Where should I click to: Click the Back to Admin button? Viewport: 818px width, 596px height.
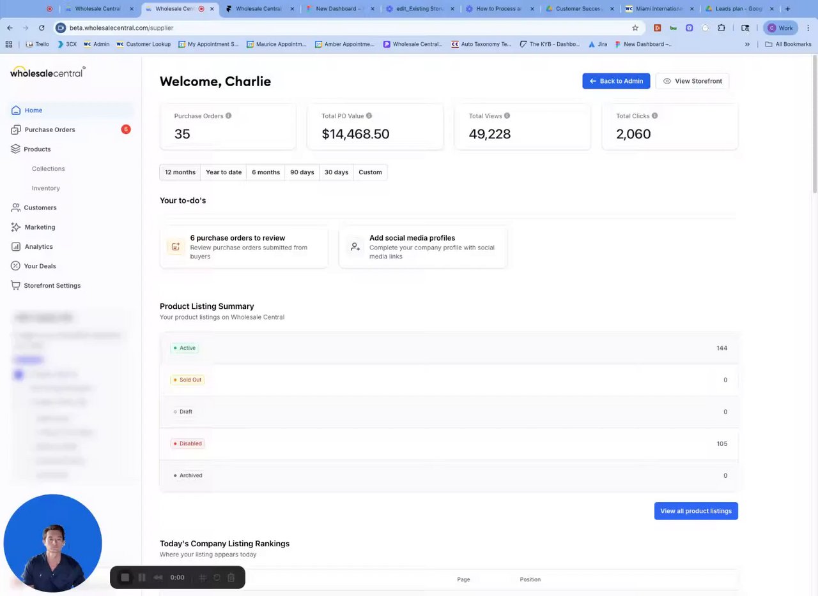(616, 81)
